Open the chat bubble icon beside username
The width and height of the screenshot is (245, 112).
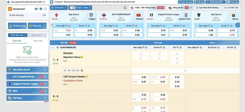[41, 9]
